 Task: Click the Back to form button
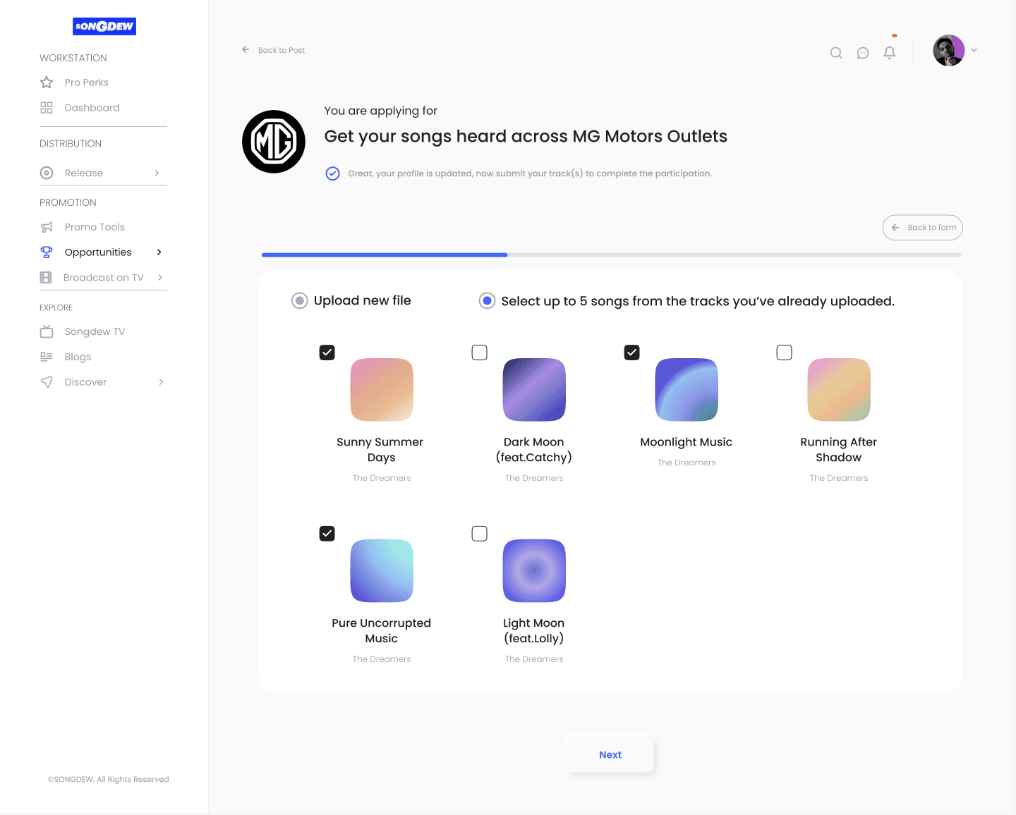click(x=923, y=228)
